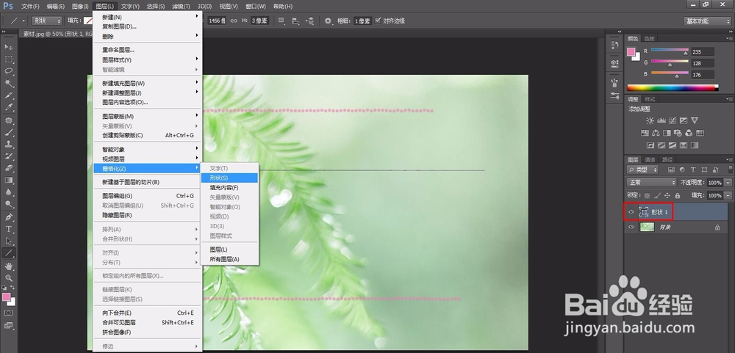Expand the 图层样式(Y) submenu
Viewport: 735px width, 353px height.
pyautogui.click(x=148, y=60)
